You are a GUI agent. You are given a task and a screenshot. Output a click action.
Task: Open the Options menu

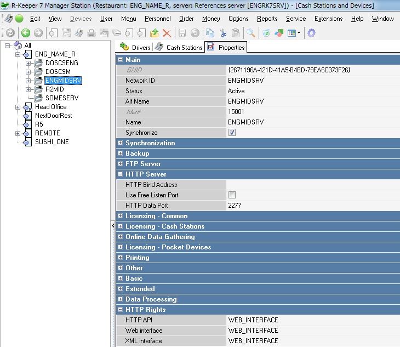(238, 19)
